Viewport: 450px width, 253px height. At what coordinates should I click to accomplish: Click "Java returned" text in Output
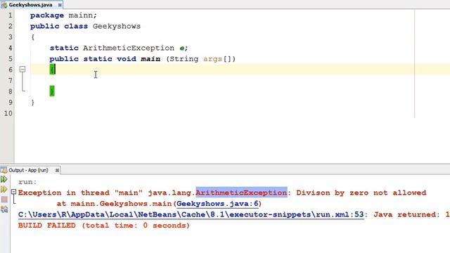tap(405, 214)
